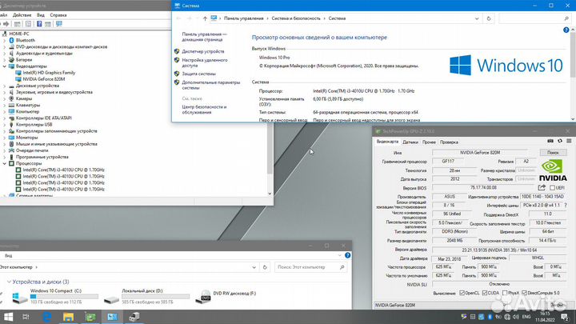
Task: Open Настройка удаленного доступа link
Action: tap(205, 63)
